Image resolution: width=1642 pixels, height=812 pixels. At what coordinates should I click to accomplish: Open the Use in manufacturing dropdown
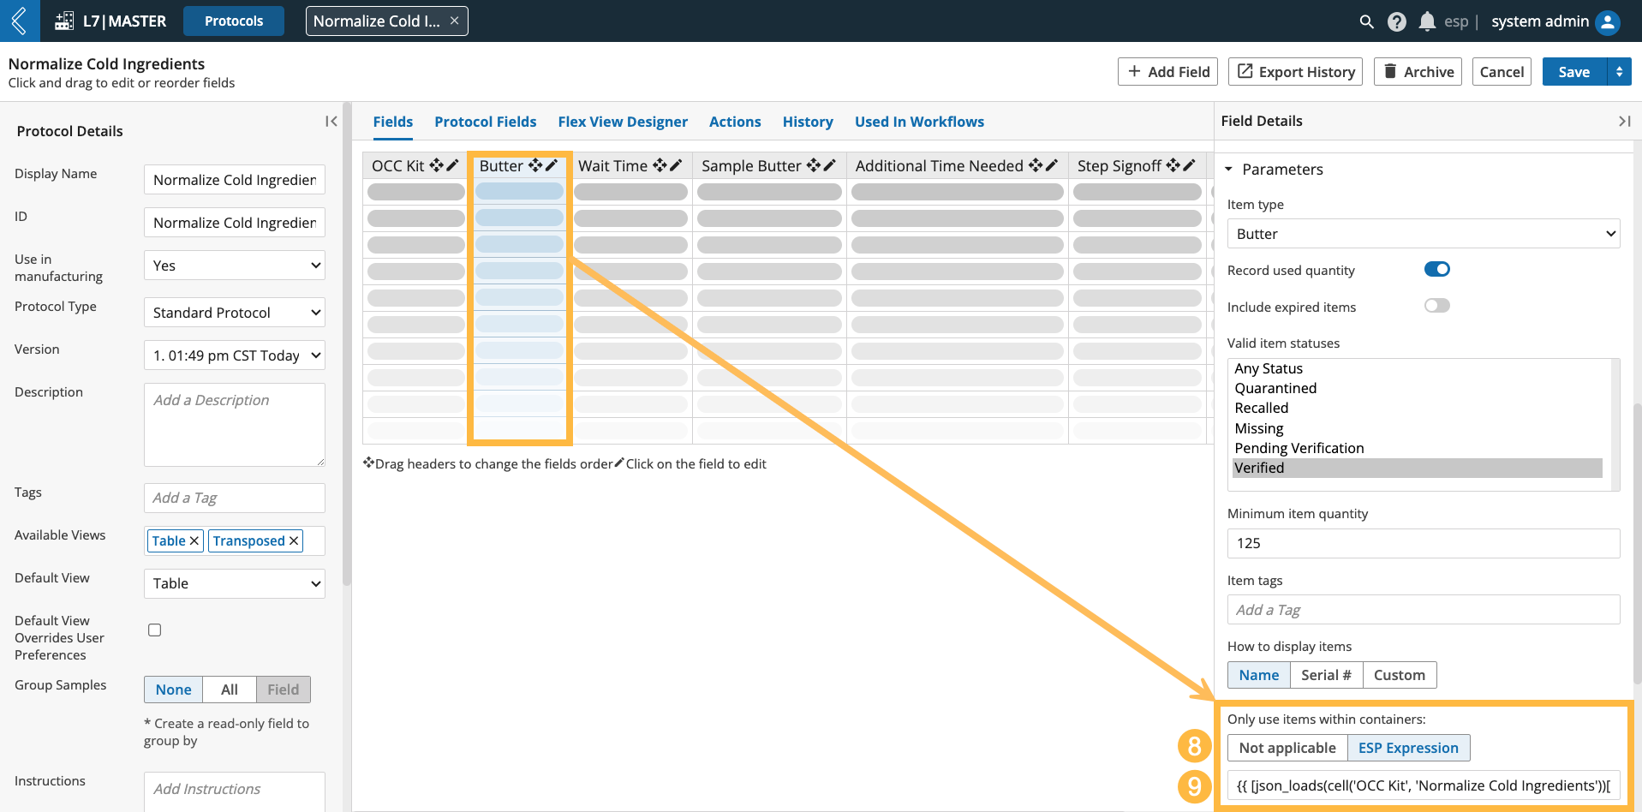click(235, 266)
